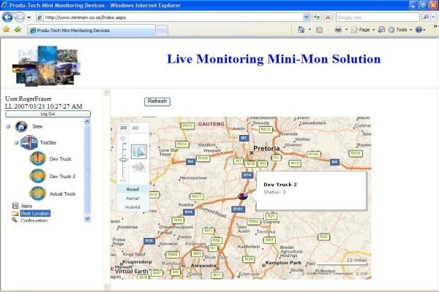Open the address bar history dropdown
This screenshot has height=292, width=439.
pyautogui.click(x=307, y=18)
